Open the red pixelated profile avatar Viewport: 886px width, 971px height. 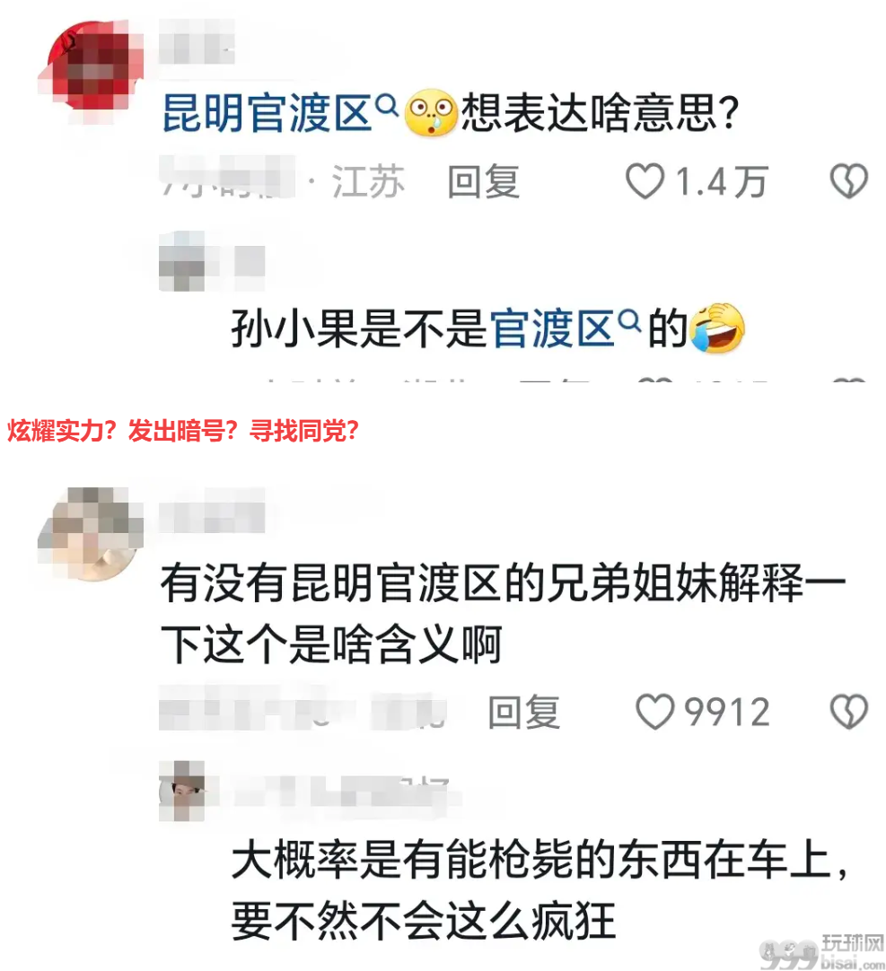[x=91, y=71]
